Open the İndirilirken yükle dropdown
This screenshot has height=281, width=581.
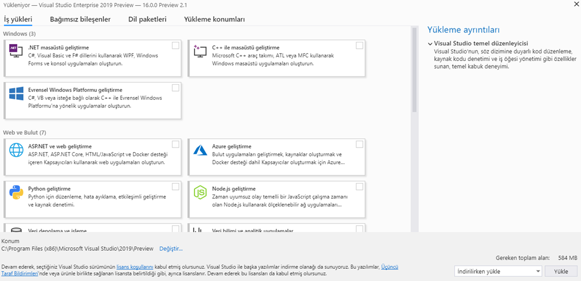click(x=498, y=271)
